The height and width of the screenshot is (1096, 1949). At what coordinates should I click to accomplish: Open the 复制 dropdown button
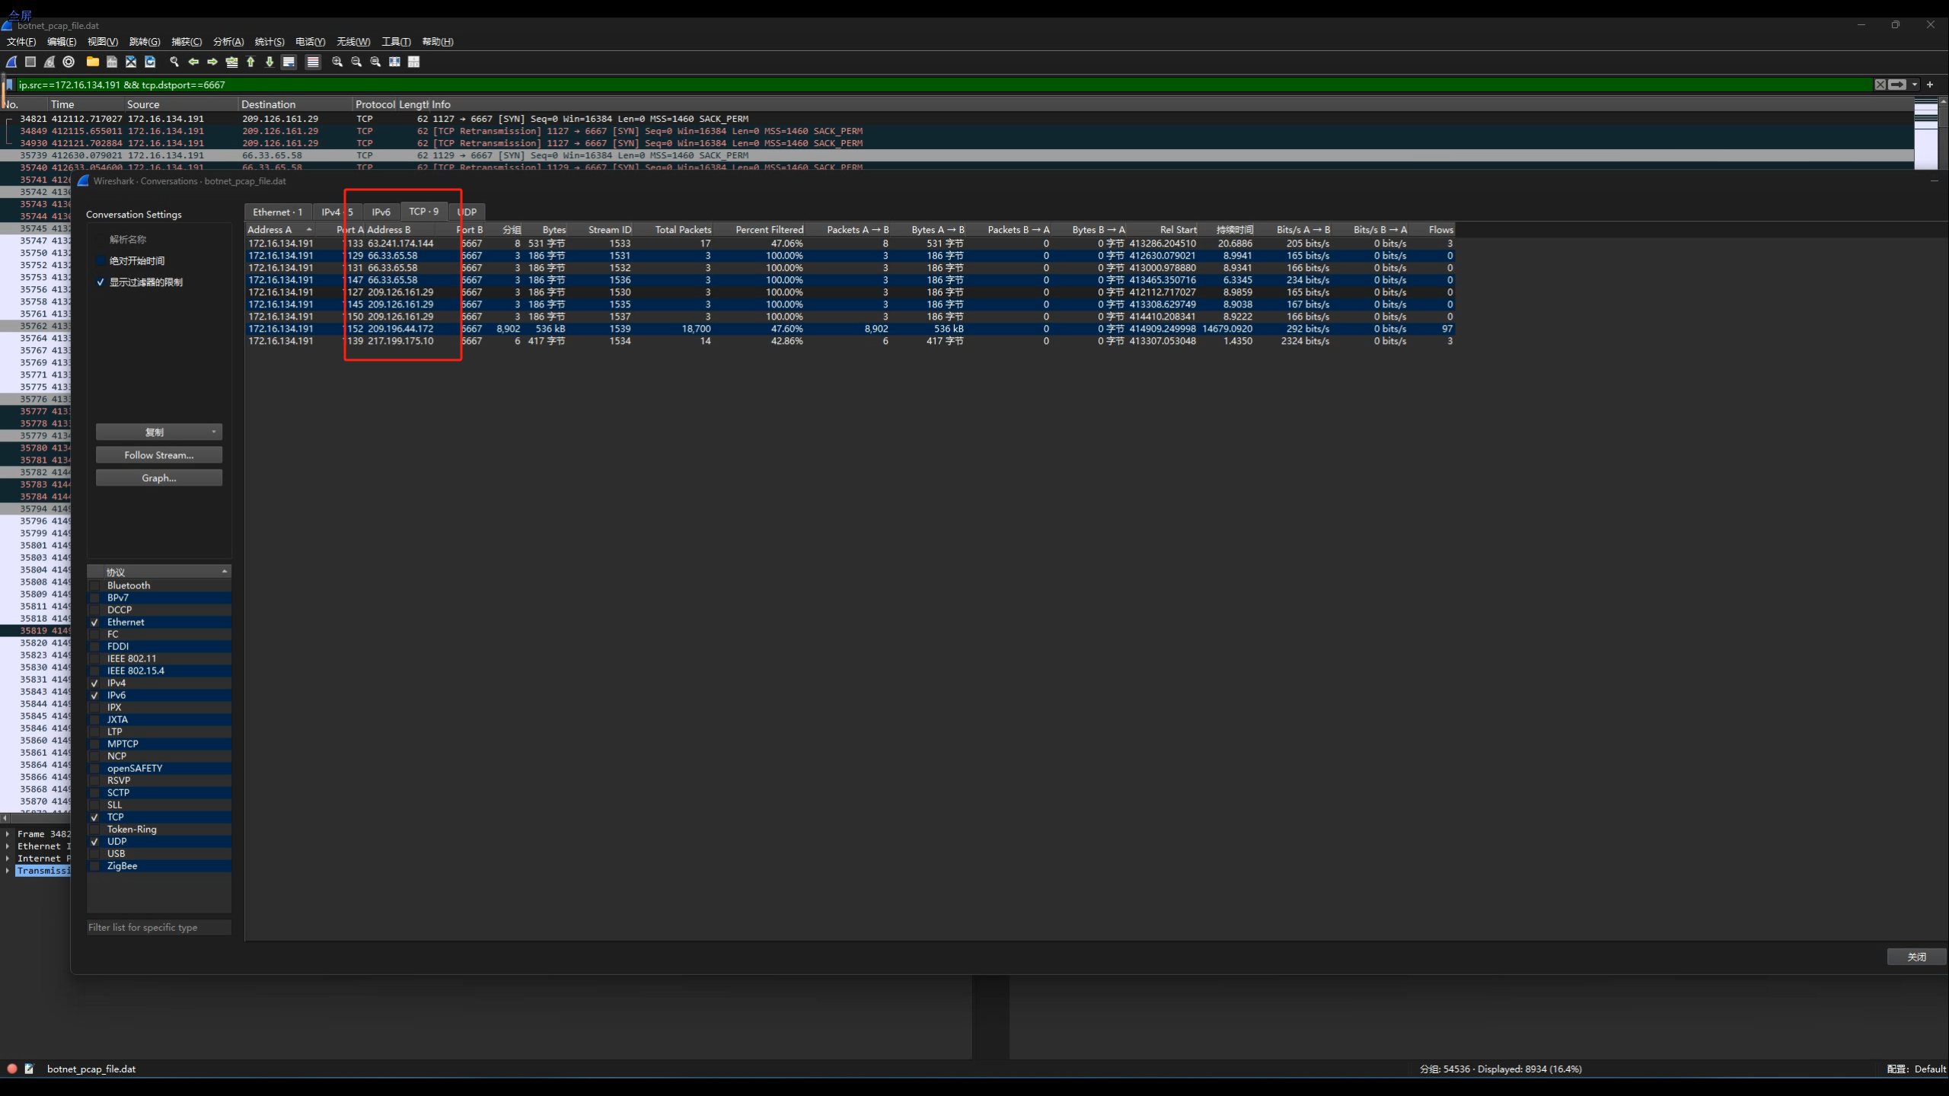tap(158, 432)
